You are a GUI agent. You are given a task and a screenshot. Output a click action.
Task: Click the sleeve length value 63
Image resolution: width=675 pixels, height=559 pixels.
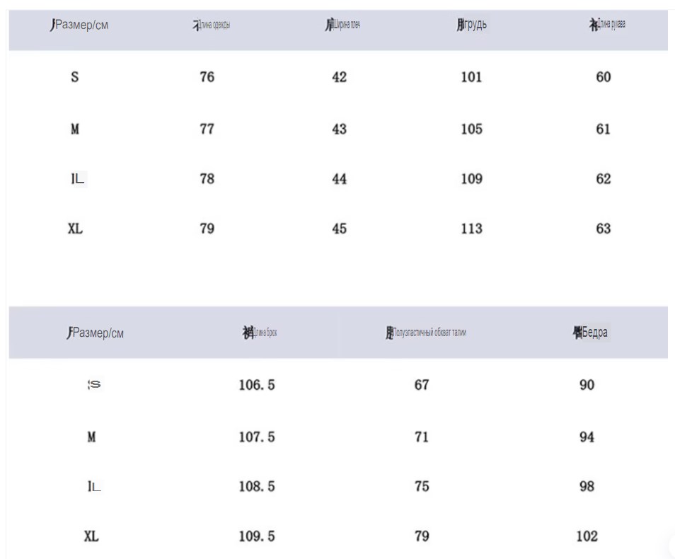pos(603,229)
